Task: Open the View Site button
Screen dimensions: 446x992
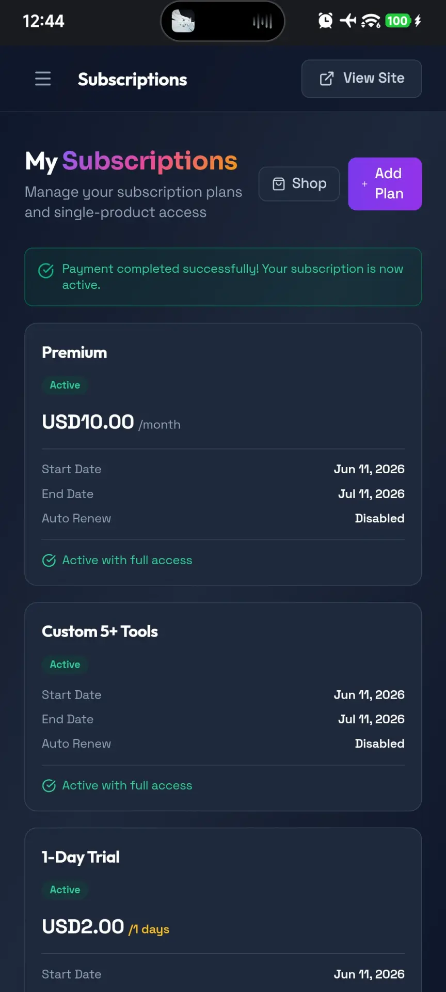Action: click(361, 79)
